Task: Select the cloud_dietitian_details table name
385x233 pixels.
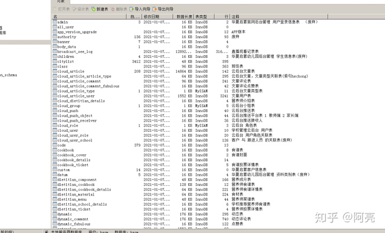Action: coord(81,101)
